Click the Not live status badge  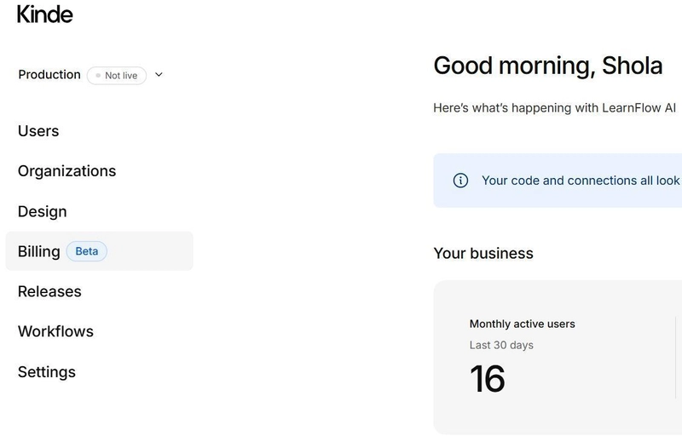[117, 76]
